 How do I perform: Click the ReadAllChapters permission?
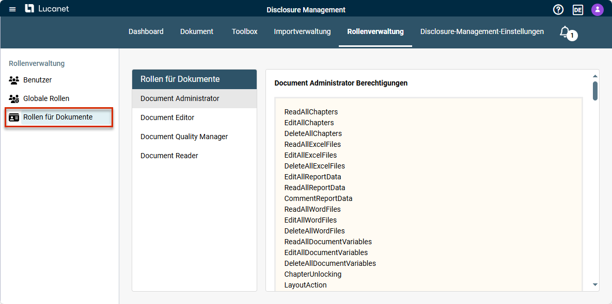[311, 112]
